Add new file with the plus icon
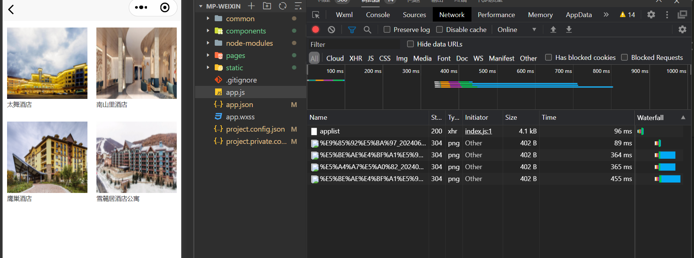The height and width of the screenshot is (258, 694). 252,6
